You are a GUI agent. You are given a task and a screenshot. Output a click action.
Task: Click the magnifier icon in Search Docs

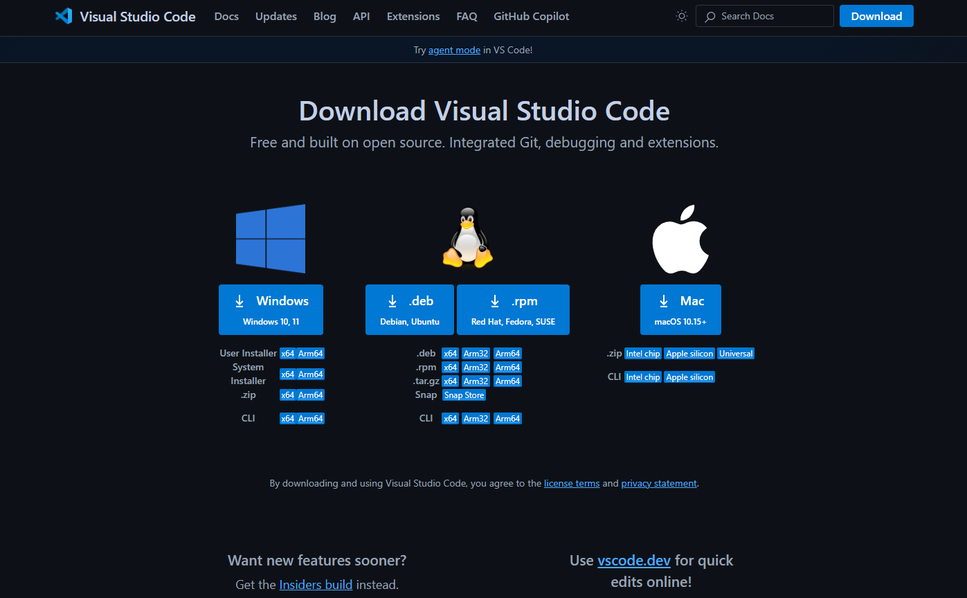point(710,17)
